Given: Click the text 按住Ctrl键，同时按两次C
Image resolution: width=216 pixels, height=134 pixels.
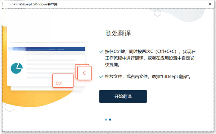Looking at the screenshot, I should (129, 51).
